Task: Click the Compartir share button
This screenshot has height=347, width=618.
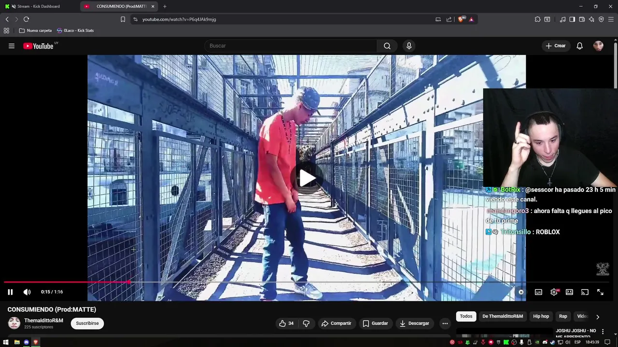Action: pyautogui.click(x=336, y=323)
